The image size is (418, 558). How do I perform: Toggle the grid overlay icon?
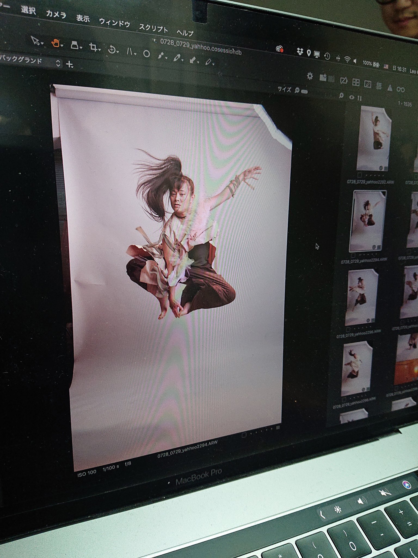pyautogui.click(x=379, y=86)
